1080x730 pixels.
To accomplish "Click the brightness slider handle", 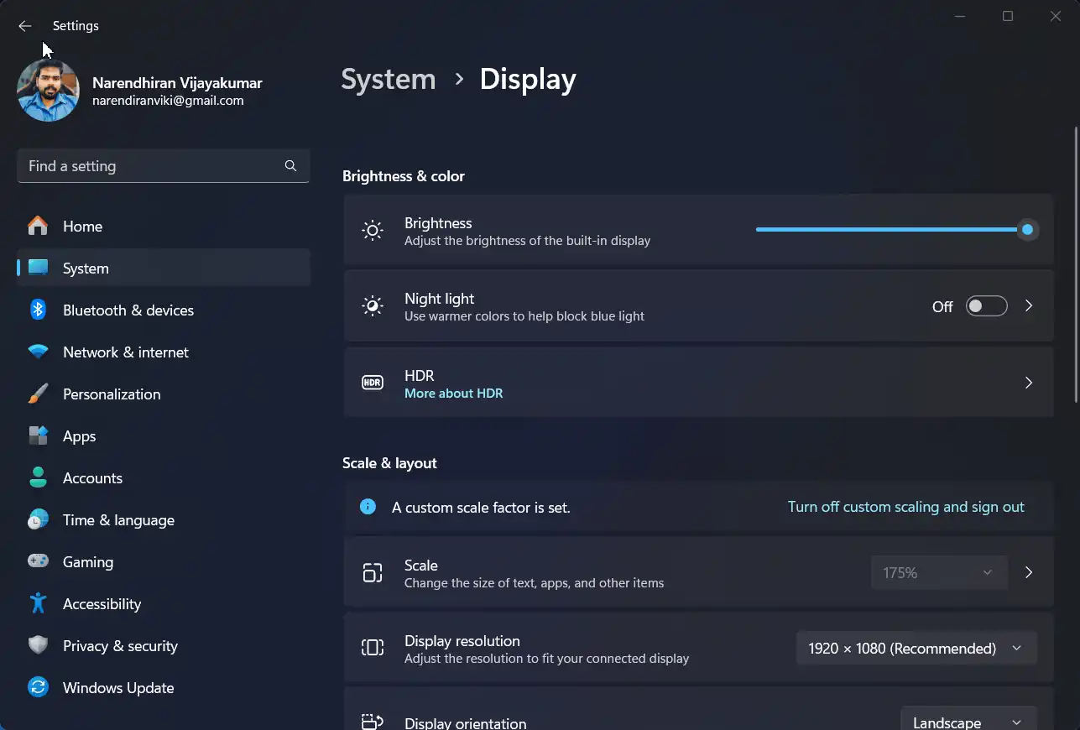I will click(x=1027, y=229).
